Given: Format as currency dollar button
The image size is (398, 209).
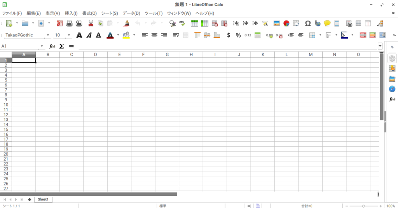Looking at the screenshot, I should click(x=229, y=35).
